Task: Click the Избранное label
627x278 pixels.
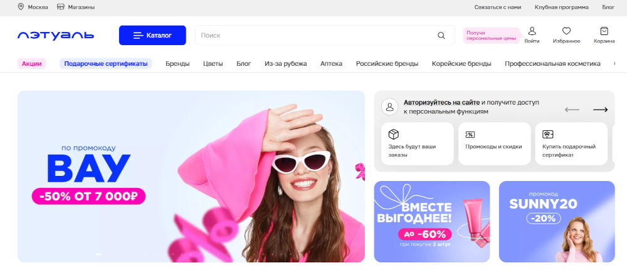Action: (566, 41)
